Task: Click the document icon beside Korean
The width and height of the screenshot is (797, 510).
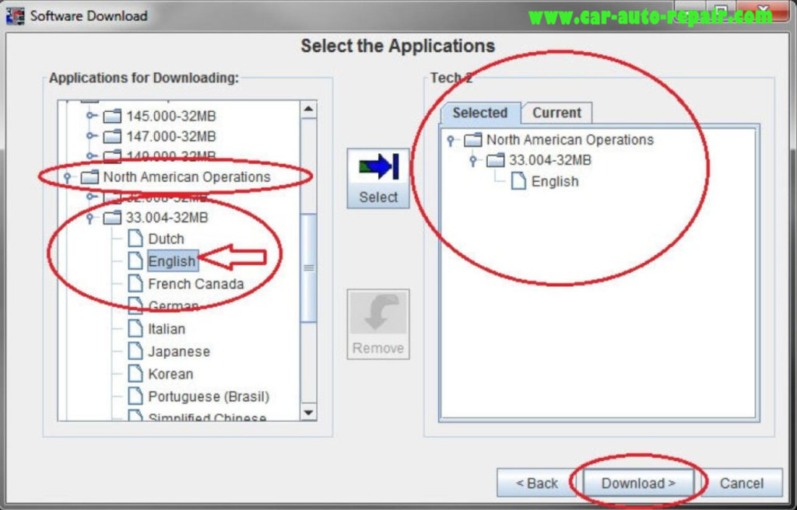Action: [134, 374]
